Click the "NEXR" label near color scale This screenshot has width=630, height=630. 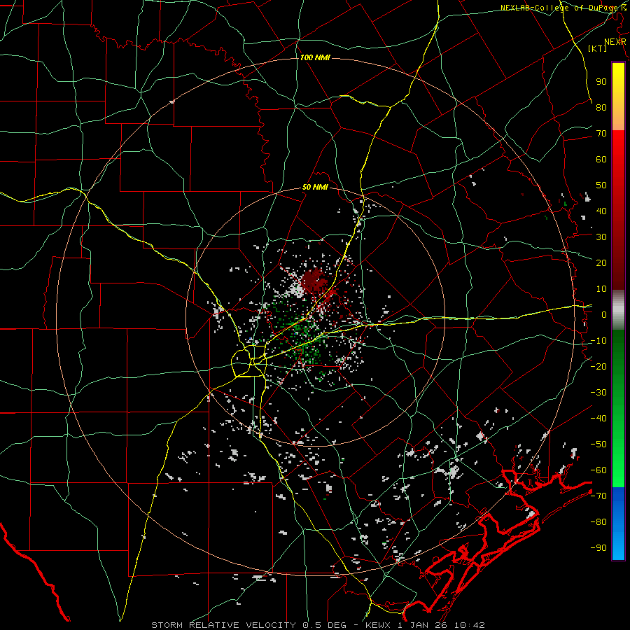[x=615, y=42]
